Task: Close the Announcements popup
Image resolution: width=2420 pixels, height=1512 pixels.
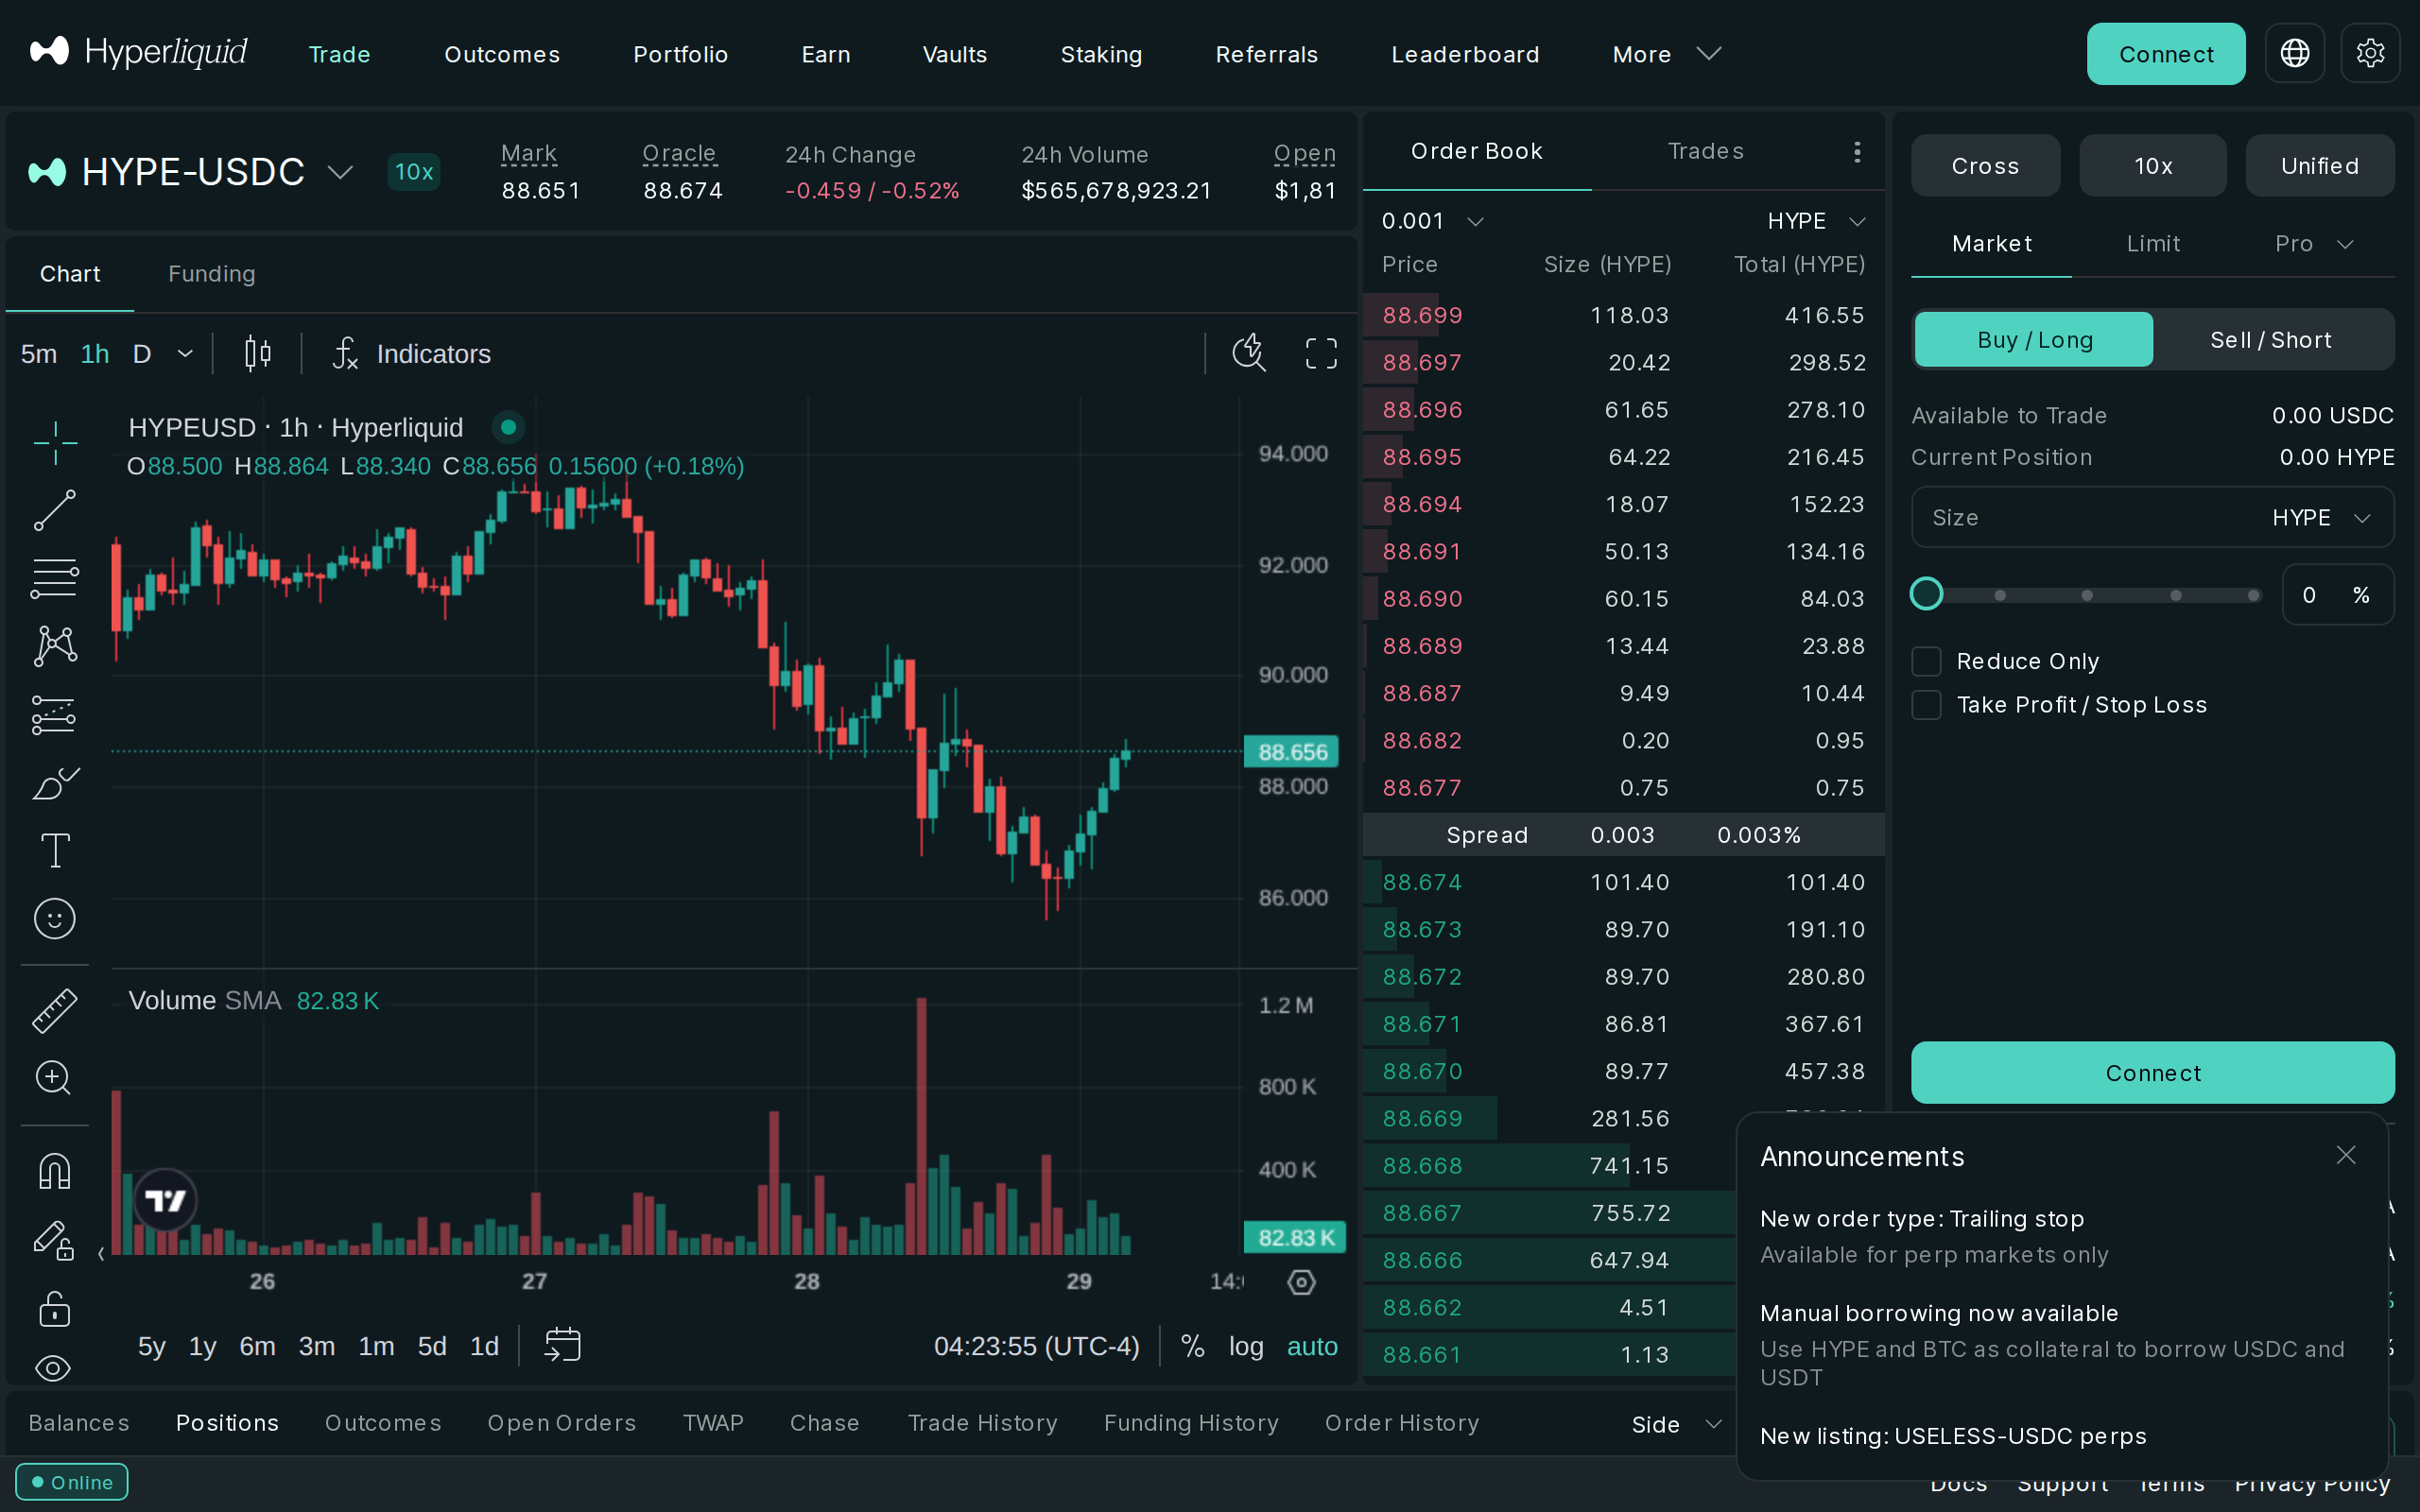Action: click(x=2346, y=1155)
